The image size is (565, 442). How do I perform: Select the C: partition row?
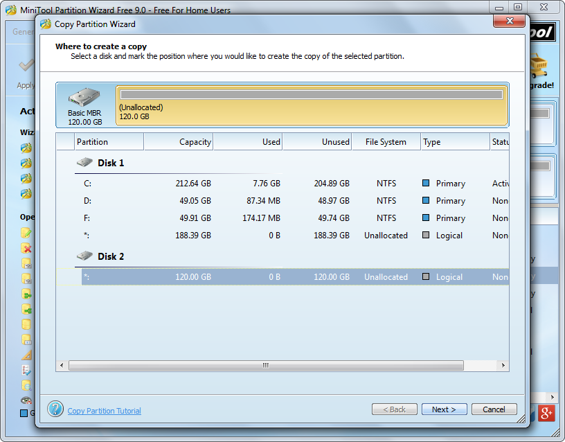(282, 183)
